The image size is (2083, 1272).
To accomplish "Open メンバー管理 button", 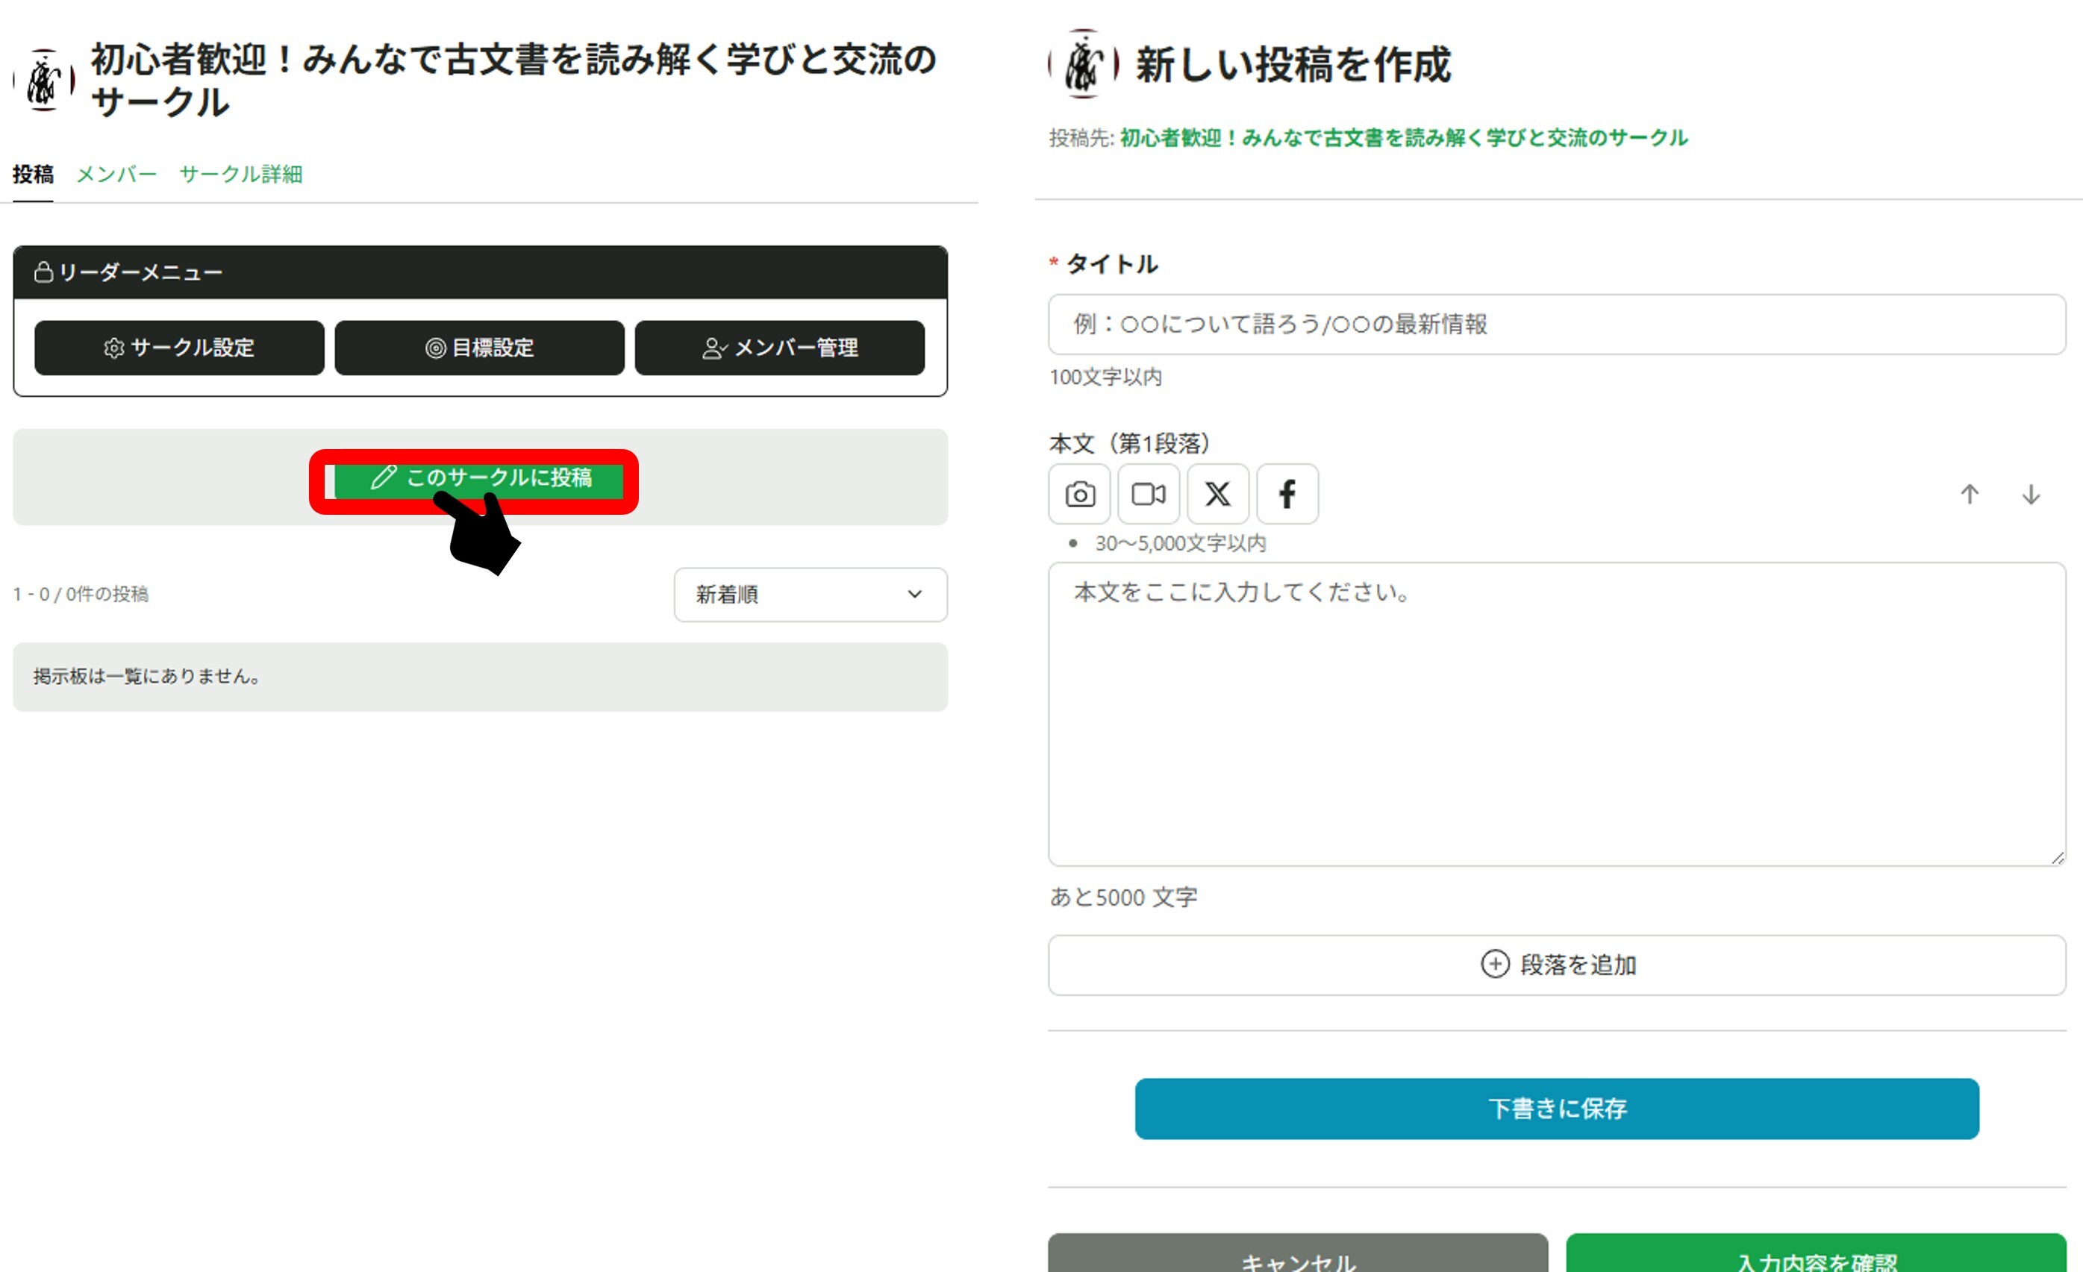I will click(779, 348).
